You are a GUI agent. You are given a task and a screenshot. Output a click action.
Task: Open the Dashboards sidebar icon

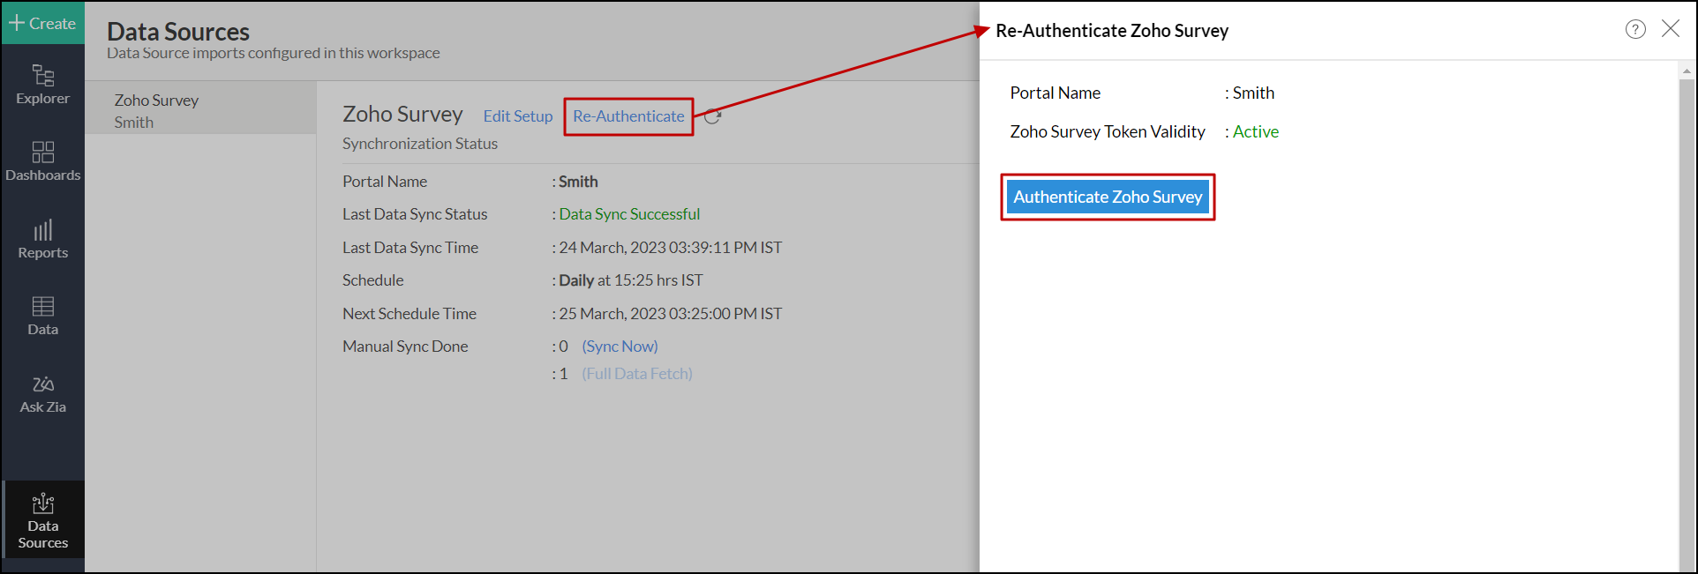click(42, 161)
